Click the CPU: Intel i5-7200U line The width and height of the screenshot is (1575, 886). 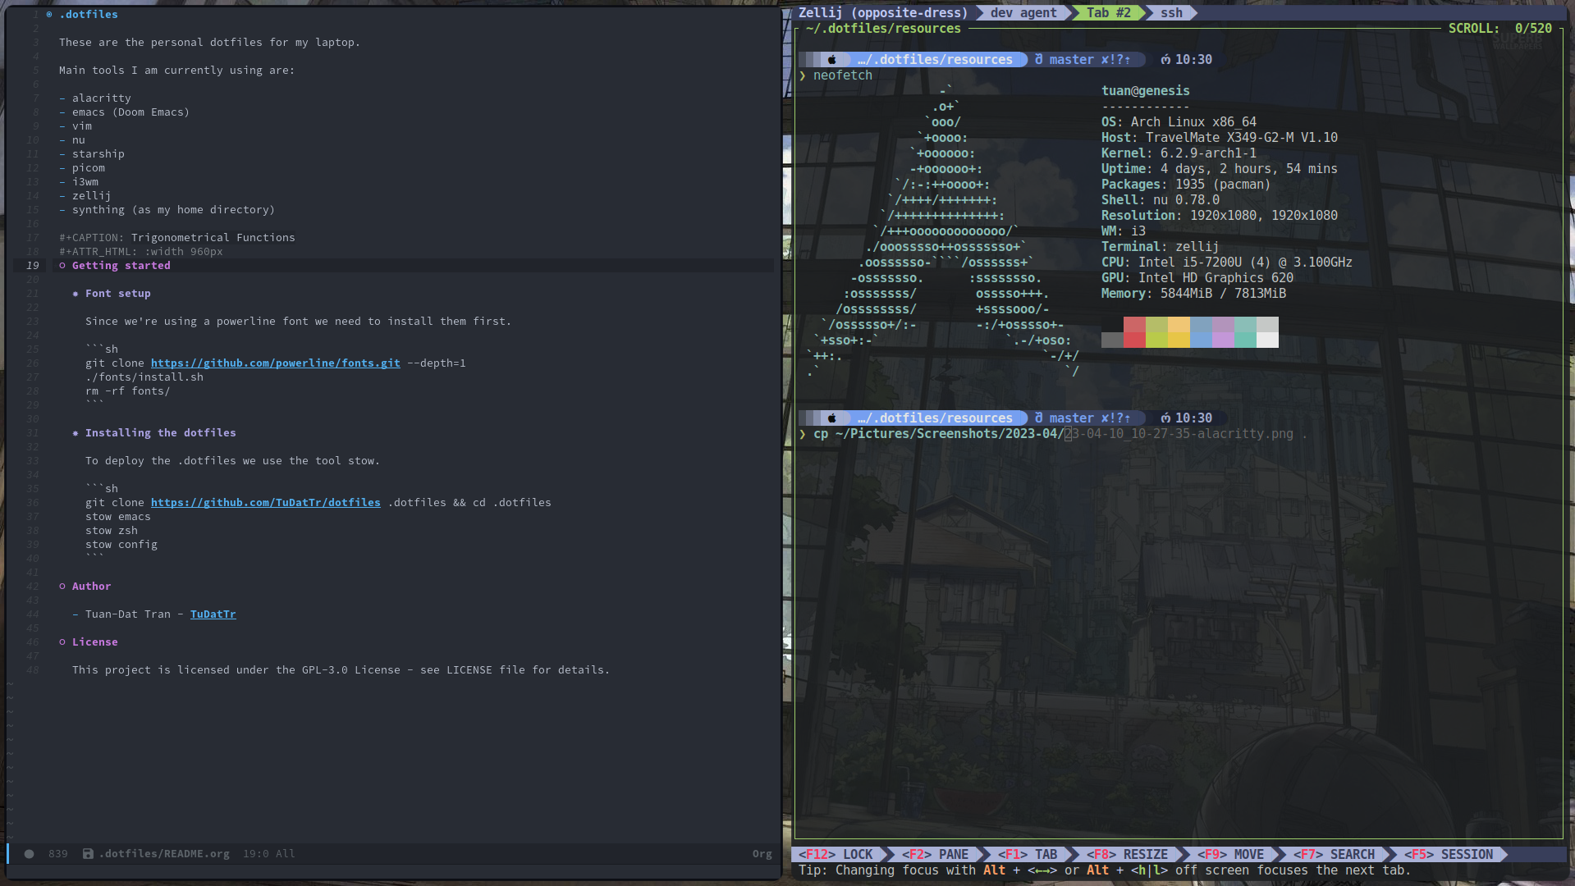tap(1227, 263)
